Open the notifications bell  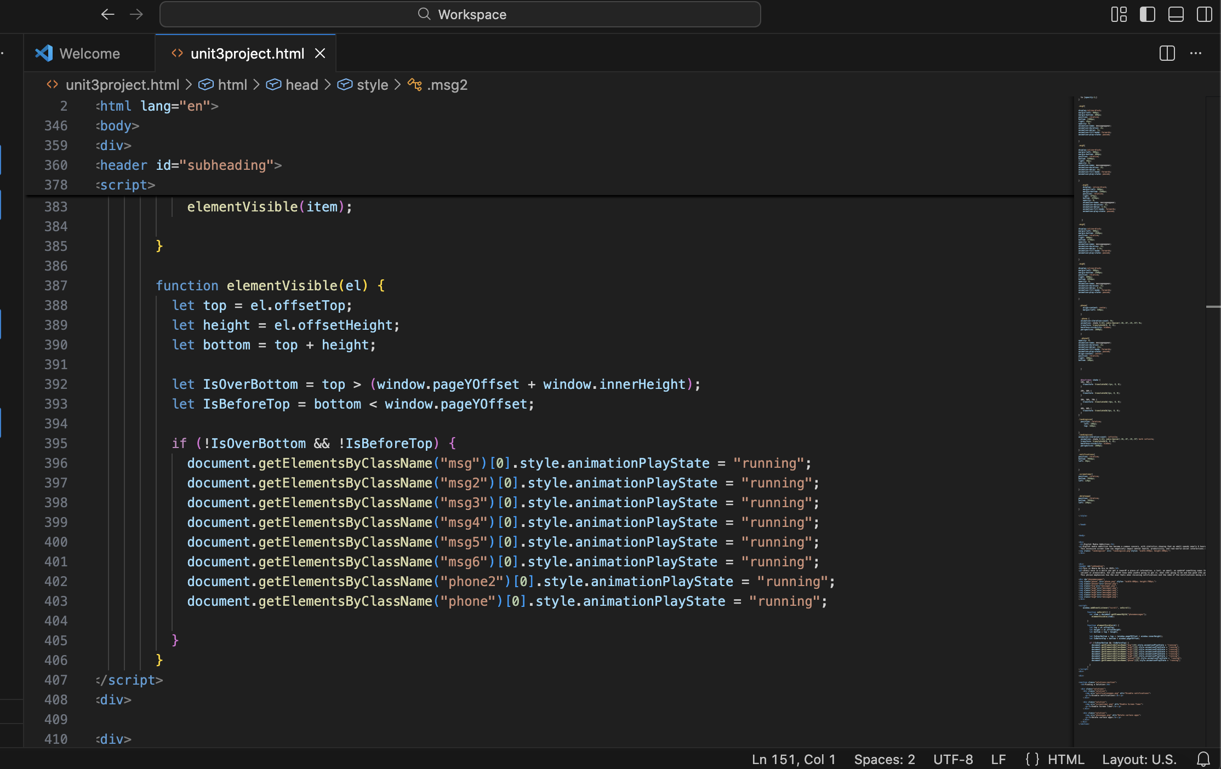pyautogui.click(x=1203, y=759)
